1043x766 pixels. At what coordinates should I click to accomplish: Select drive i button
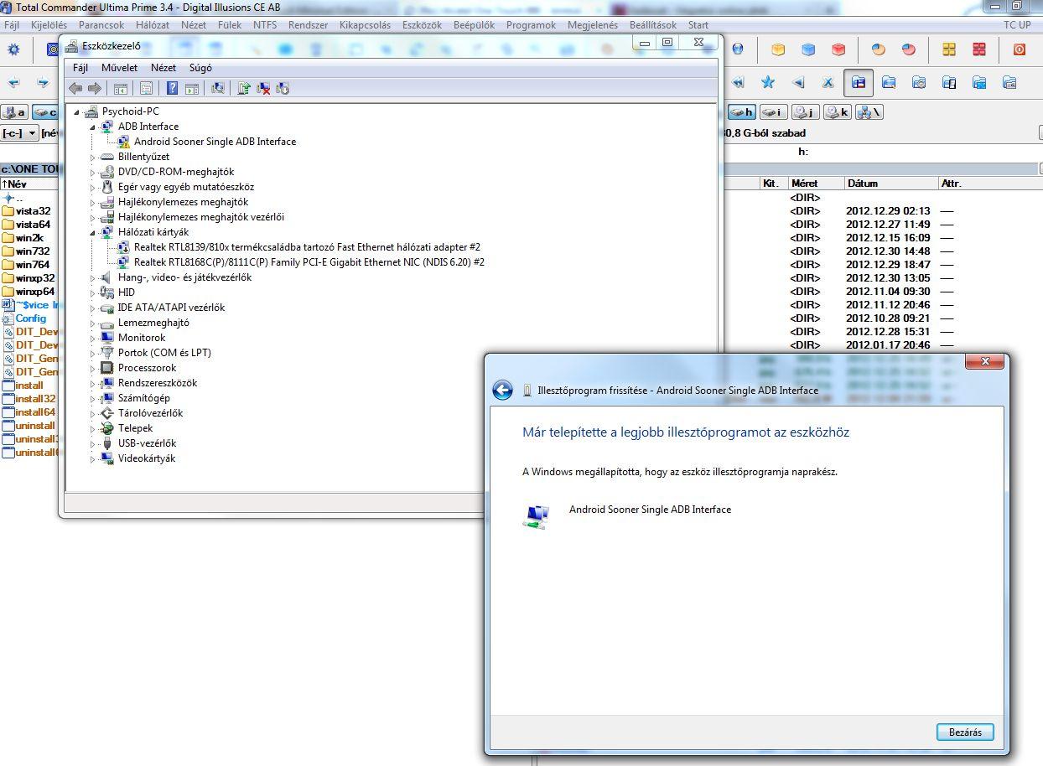point(773,112)
